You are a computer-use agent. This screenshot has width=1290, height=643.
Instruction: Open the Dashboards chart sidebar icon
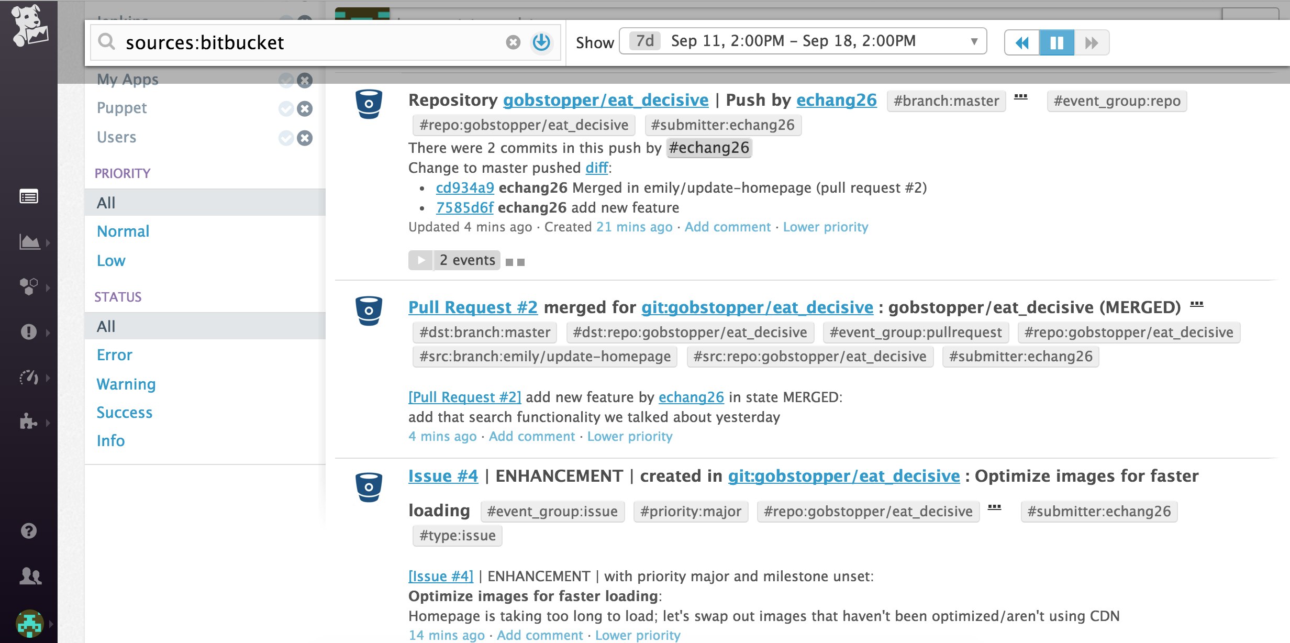(30, 242)
